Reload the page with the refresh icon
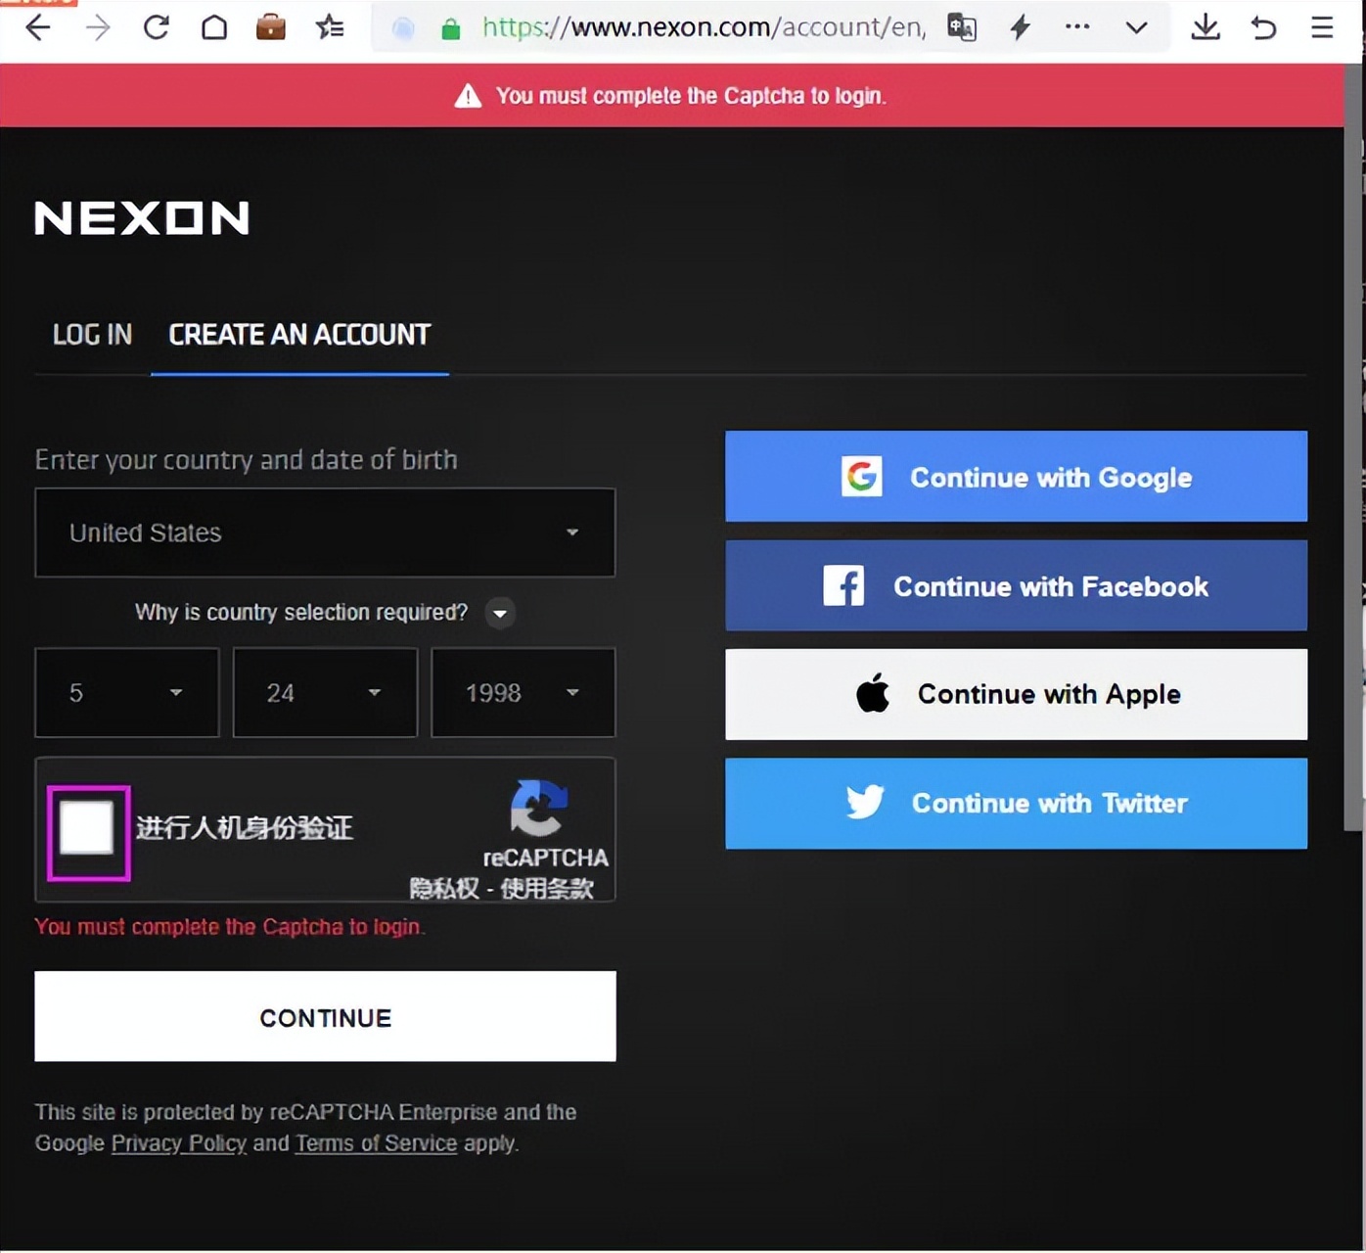This screenshot has height=1253, width=1366. point(157,27)
